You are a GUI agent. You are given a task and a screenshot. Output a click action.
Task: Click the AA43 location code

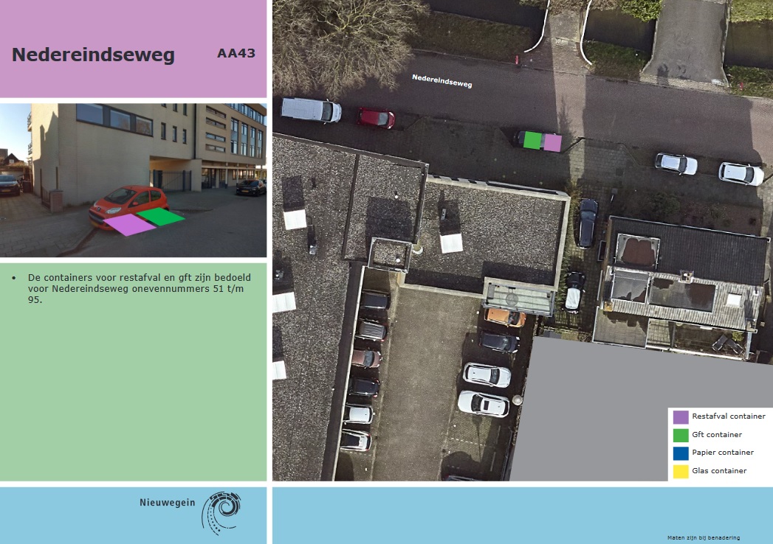(x=236, y=53)
